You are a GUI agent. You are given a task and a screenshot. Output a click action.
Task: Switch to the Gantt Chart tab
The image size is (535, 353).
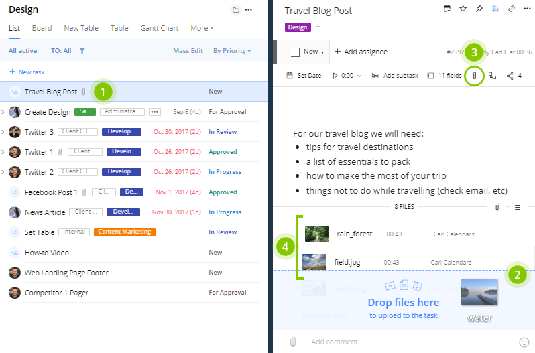pos(160,28)
